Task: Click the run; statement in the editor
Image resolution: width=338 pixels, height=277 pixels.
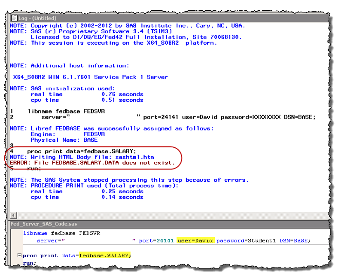Action: click(x=30, y=263)
